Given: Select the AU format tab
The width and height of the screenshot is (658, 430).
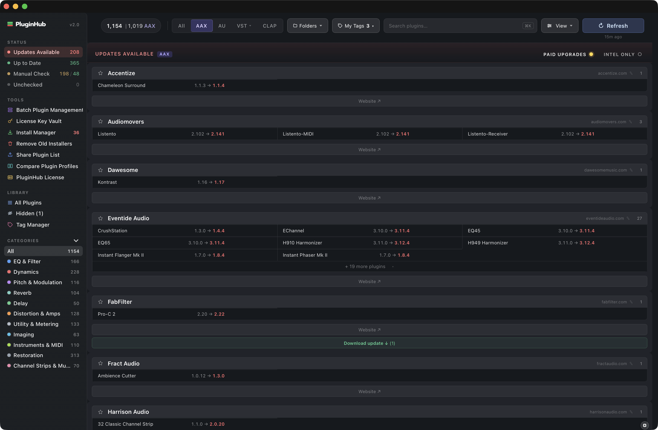Looking at the screenshot, I should (x=222, y=26).
